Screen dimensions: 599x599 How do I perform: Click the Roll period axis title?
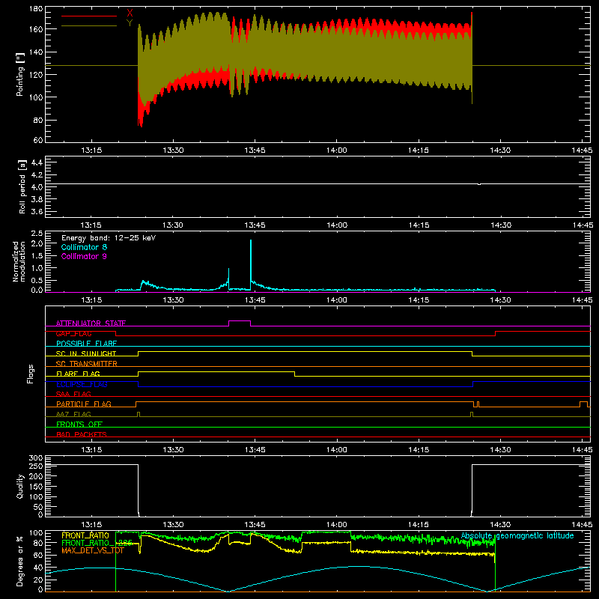pos(22,186)
